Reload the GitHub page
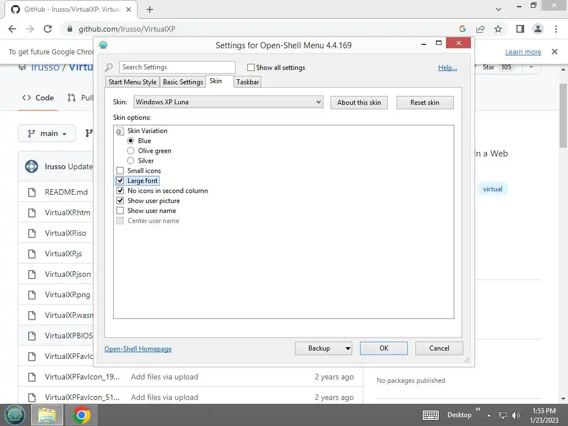568x426 pixels. 48,29
